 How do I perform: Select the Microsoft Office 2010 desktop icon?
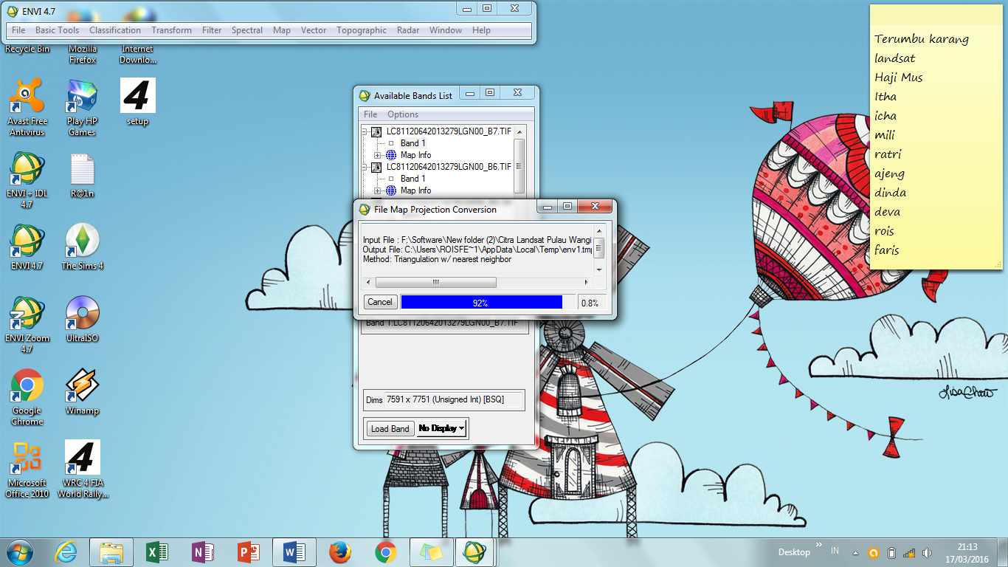click(x=27, y=470)
